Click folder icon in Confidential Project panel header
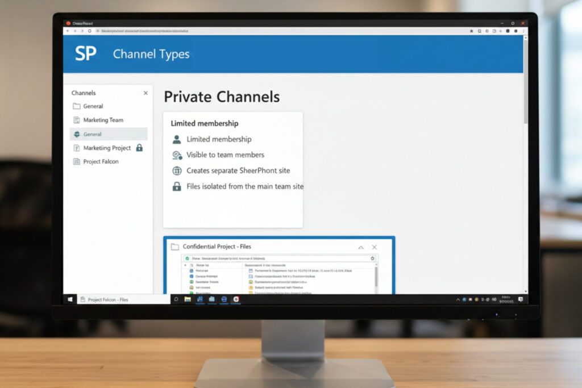 (175, 247)
